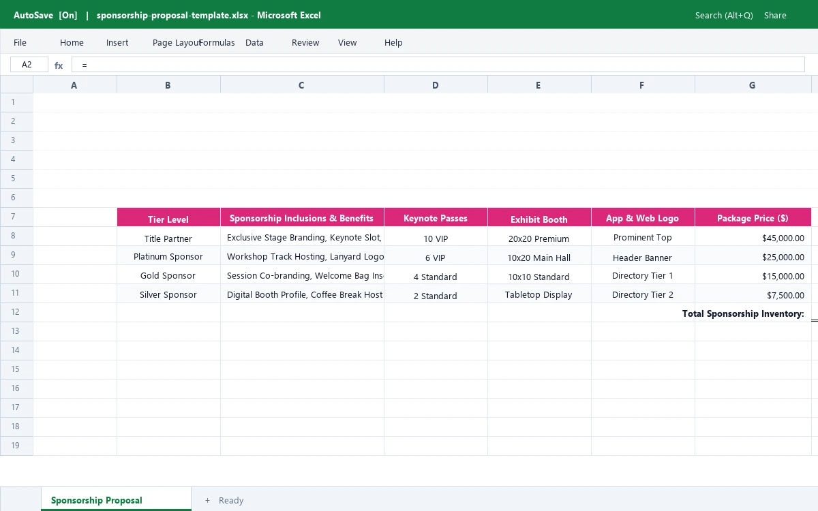Select row 7 header
This screenshot has width=818, height=511.
tap(16, 217)
